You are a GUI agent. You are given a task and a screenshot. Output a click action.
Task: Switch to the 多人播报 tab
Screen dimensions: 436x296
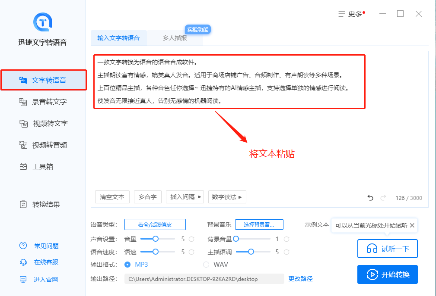tap(175, 38)
